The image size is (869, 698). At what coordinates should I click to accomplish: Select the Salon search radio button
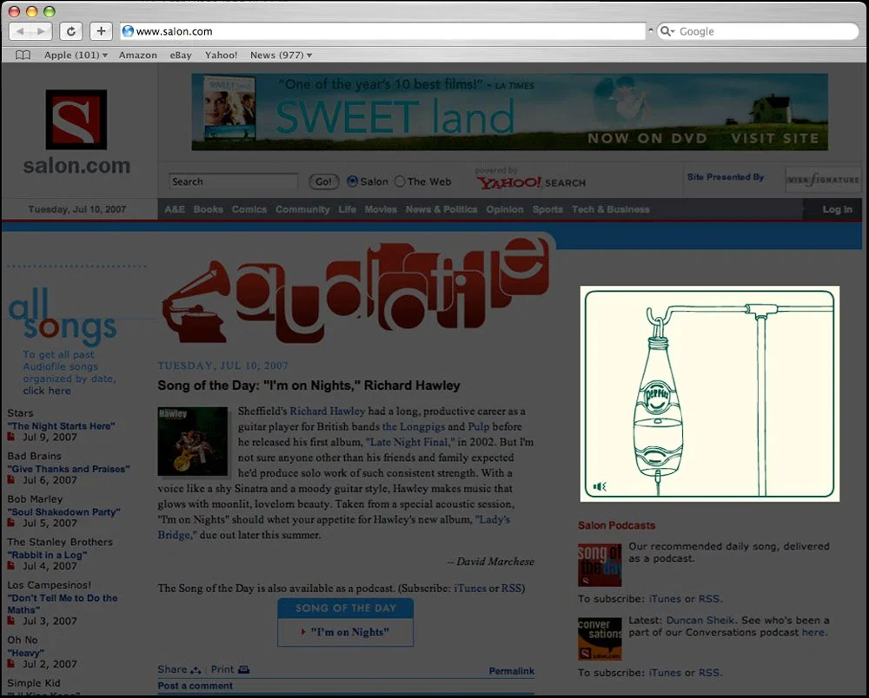[x=352, y=181]
